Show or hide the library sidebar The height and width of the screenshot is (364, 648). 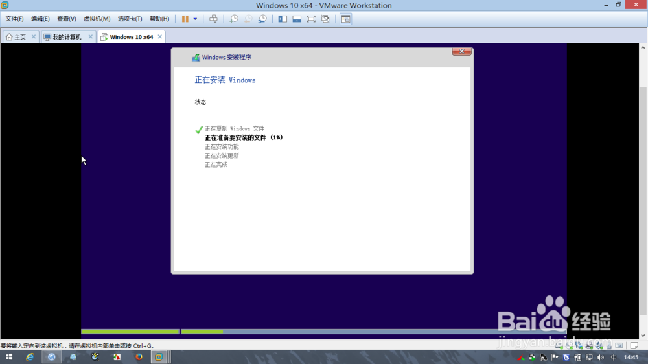pyautogui.click(x=283, y=19)
